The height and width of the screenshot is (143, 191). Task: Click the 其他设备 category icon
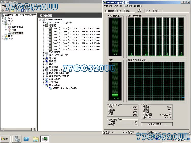coord(47,67)
